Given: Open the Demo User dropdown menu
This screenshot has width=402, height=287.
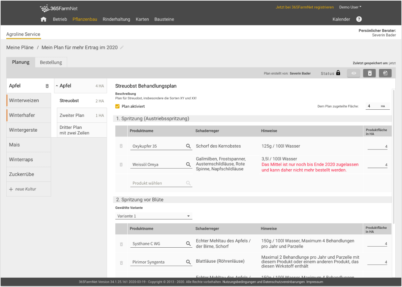Looking at the screenshot, I should pos(350,7).
